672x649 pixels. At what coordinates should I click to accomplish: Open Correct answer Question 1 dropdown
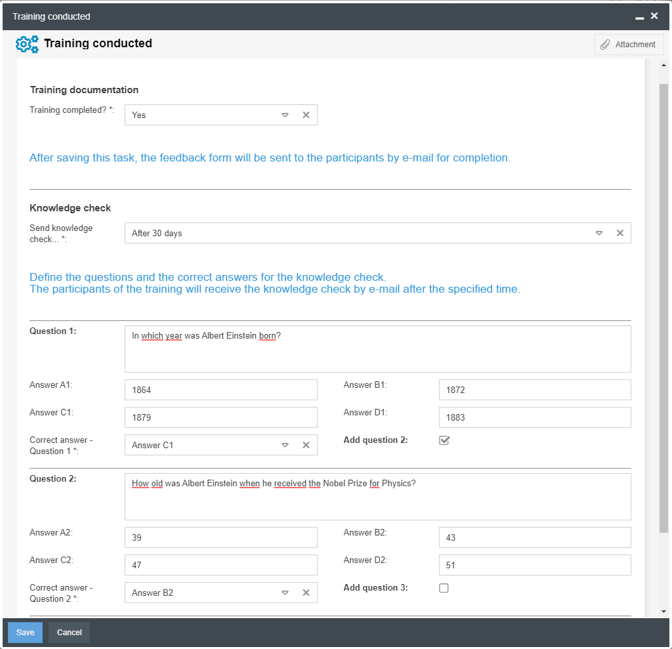285,445
